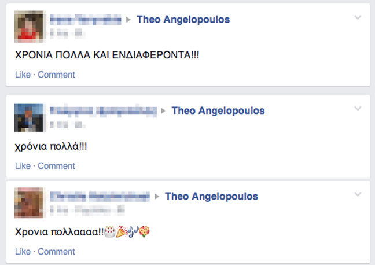Viewport: 375px width, 265px height.
Task: Comment on the ΧΡΟΝΙΑ ΠΟΛΛΑ ΚΑΙ ΕΝΔΙΑΦΕΡΟΝΤΑ post
Action: [57, 75]
